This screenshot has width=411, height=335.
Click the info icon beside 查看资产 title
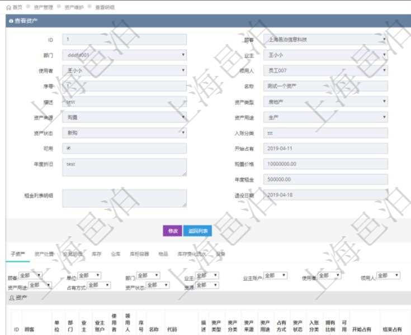tap(11, 21)
